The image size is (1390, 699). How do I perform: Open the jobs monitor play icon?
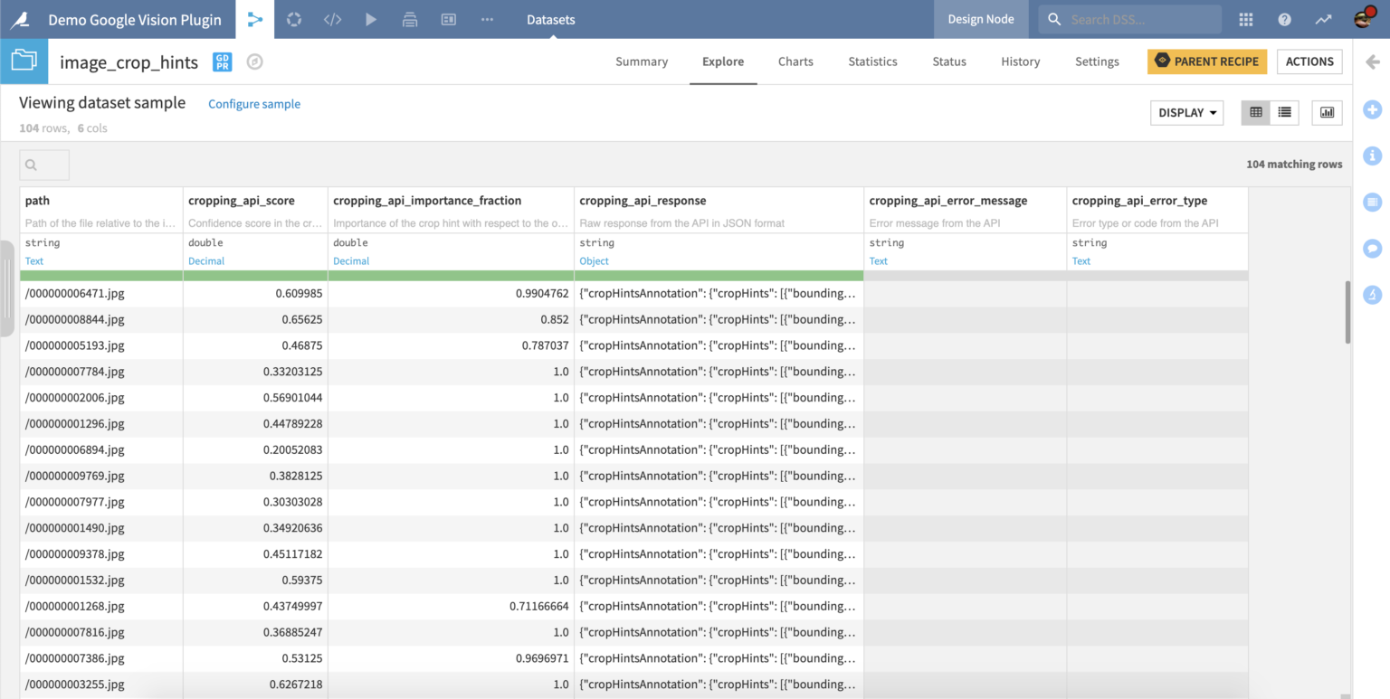pos(370,19)
